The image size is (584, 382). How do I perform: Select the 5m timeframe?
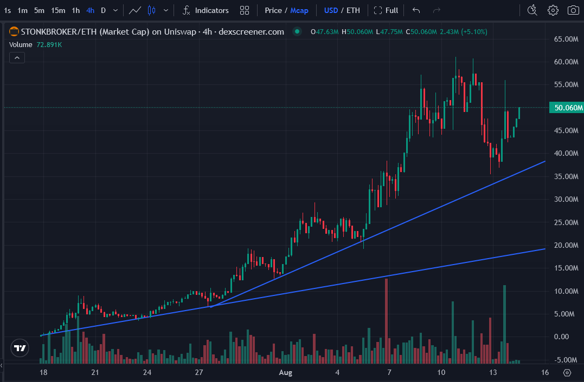point(39,10)
